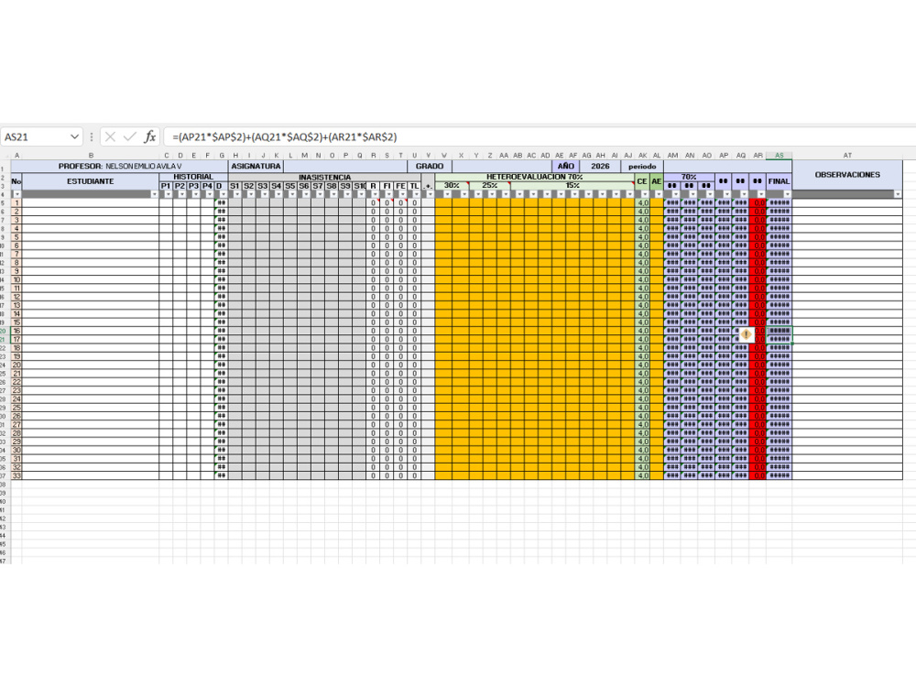Image resolution: width=916 pixels, height=687 pixels.
Task: Select the CE header cell
Action: [x=642, y=181]
